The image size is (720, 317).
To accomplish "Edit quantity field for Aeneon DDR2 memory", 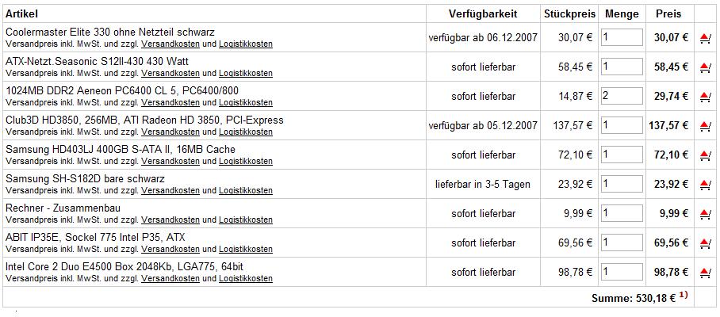I will 622,96.
